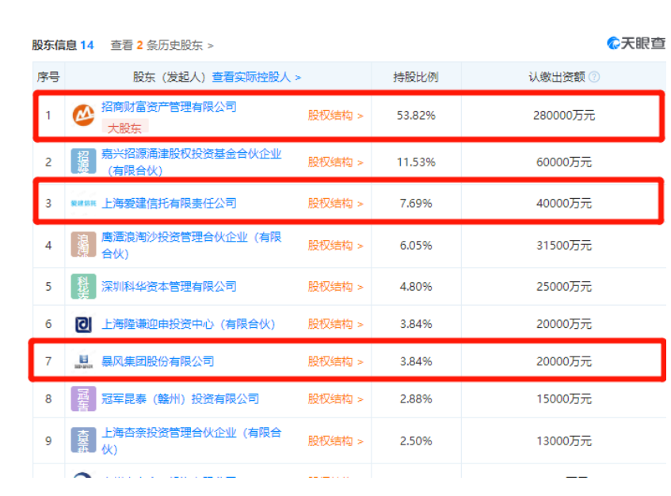This screenshot has height=496, width=671.
Task: Click the 嘉兴招源涌津 shareholder logo icon
Action: (x=83, y=162)
